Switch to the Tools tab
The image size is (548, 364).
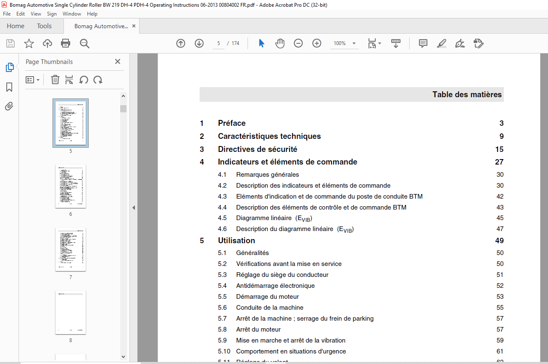(44, 26)
